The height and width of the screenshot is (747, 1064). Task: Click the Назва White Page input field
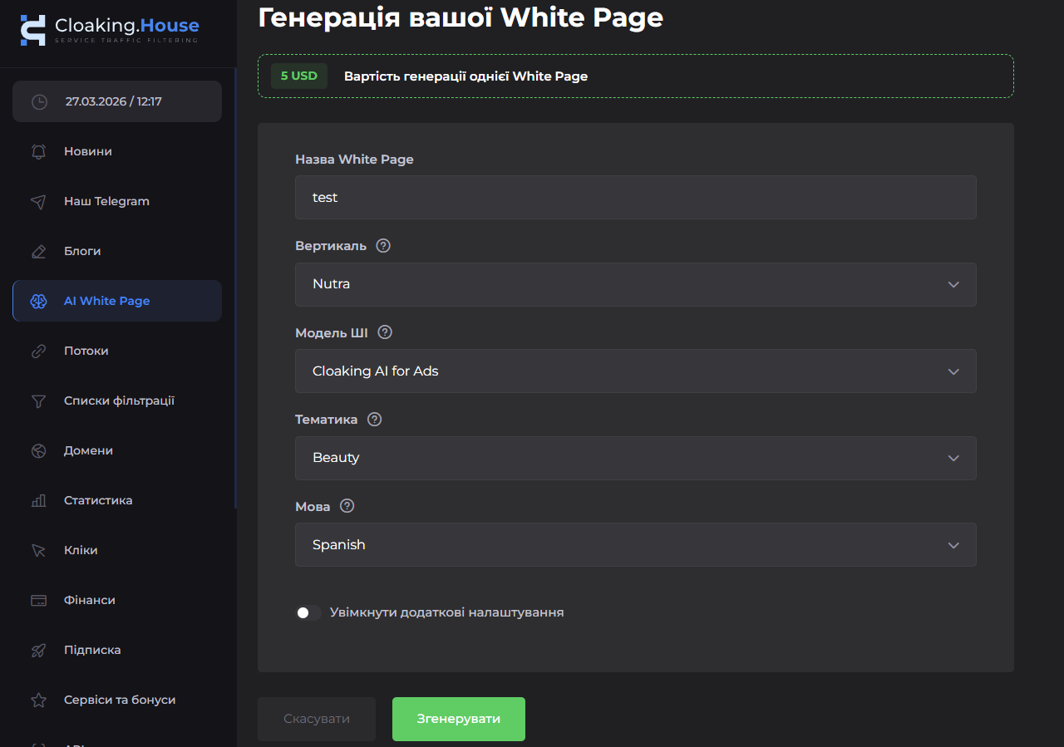[x=636, y=197]
